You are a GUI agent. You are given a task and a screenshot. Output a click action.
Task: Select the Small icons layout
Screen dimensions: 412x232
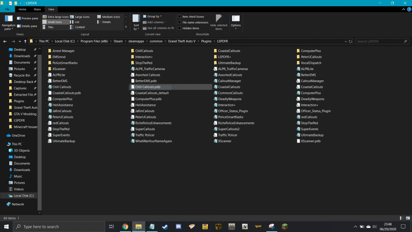tap(56, 22)
